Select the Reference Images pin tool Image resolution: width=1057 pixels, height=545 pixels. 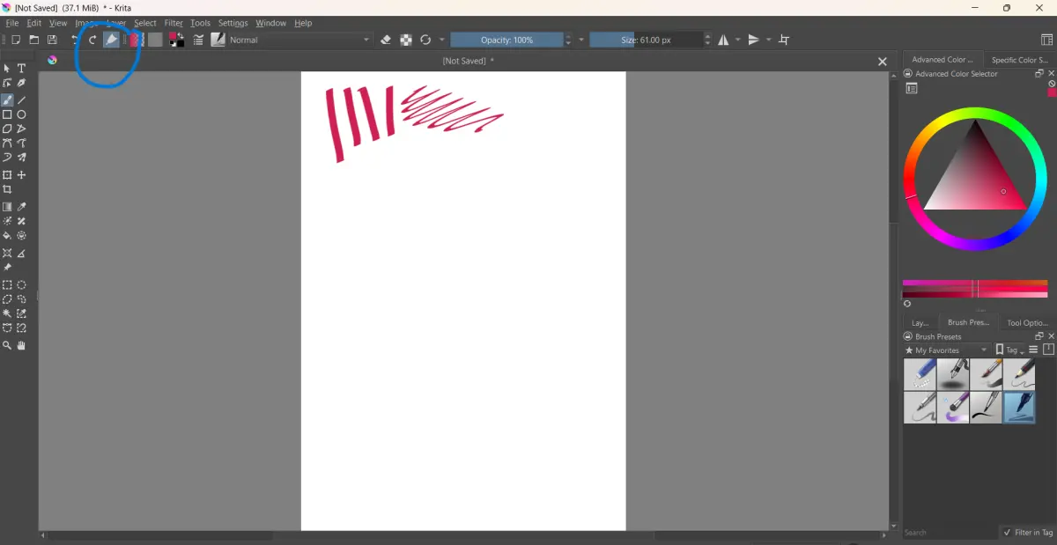pyautogui.click(x=7, y=268)
